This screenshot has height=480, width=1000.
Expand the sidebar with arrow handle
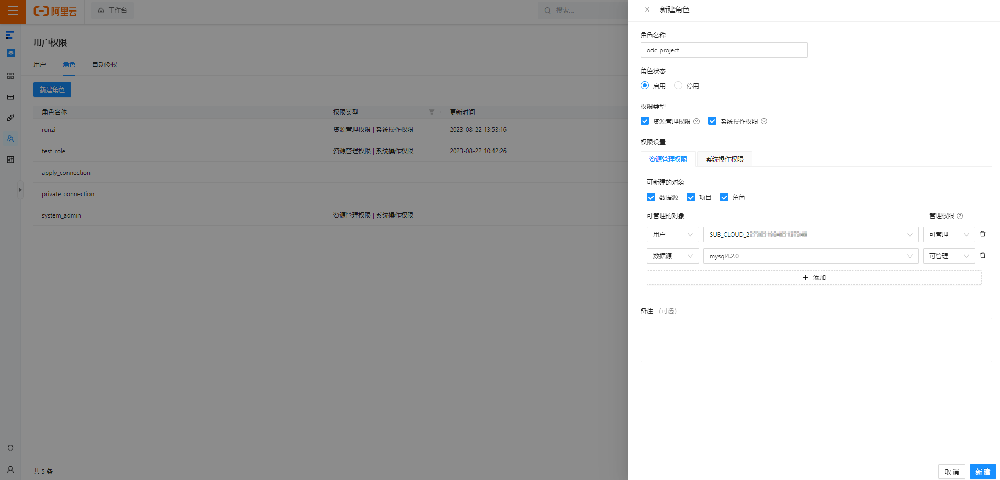20,190
